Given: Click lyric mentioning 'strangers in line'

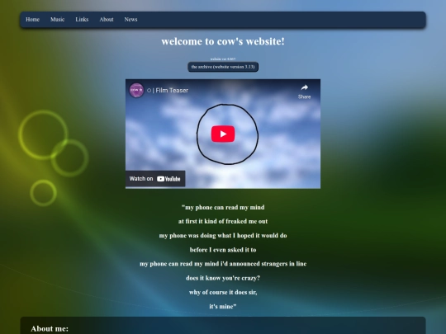Looking at the screenshot, I should (x=223, y=264).
